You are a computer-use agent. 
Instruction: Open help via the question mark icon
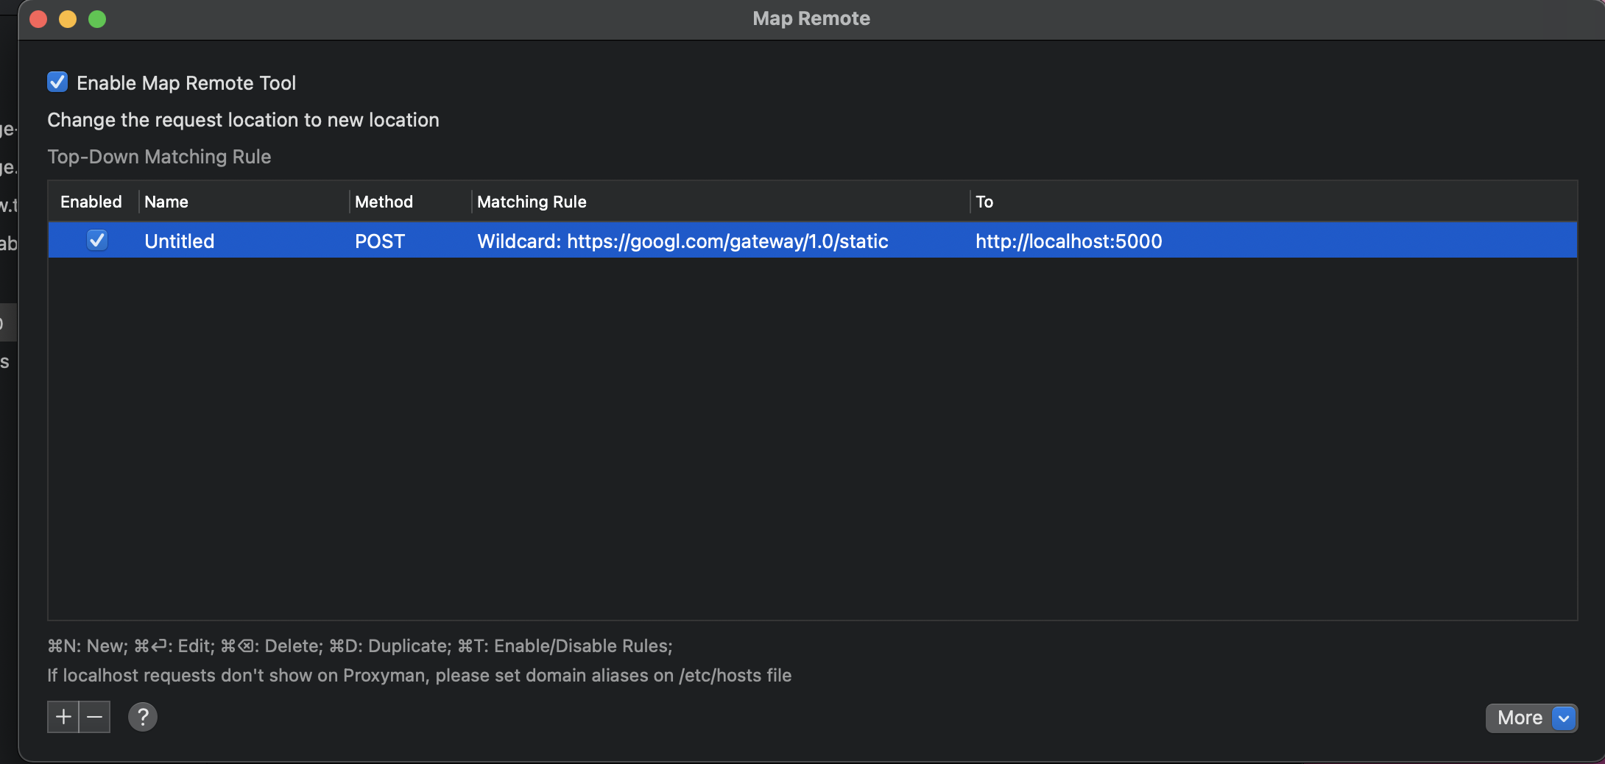(x=142, y=716)
